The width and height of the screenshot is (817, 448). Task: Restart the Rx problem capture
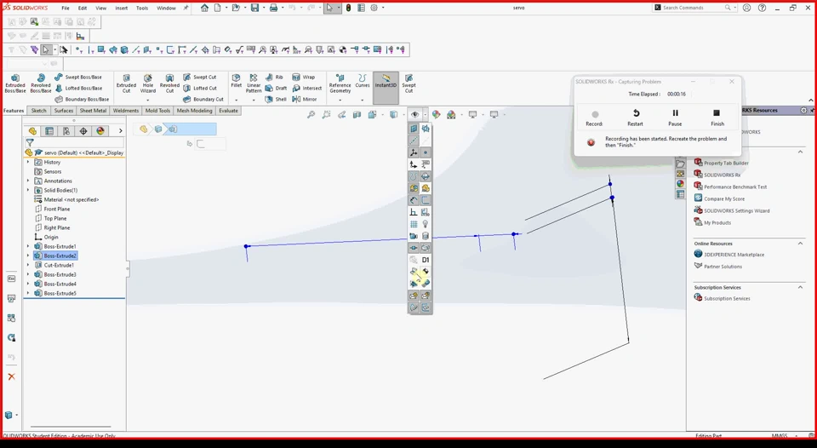(x=635, y=118)
